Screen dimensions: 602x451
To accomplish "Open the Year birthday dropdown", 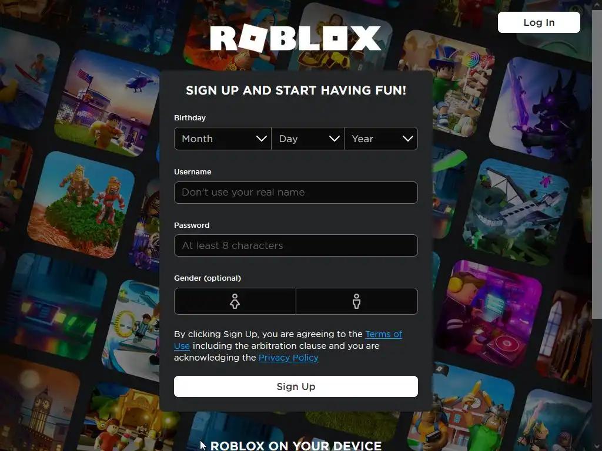I will pos(381,139).
